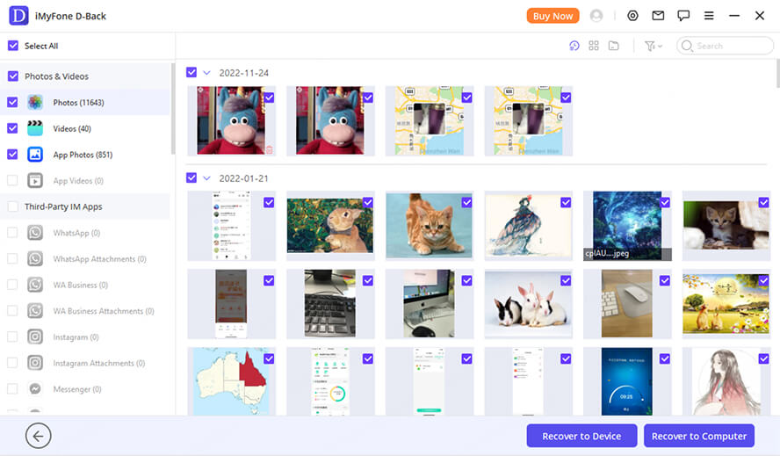Click the 2022-11-24 date label
Screen dimensions: 780x456
[244, 73]
